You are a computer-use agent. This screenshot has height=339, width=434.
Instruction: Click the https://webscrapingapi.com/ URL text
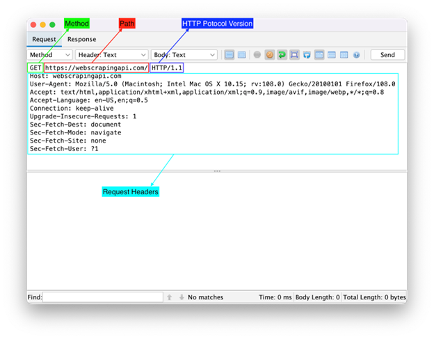coord(96,68)
